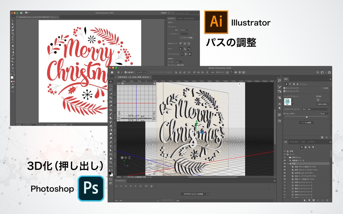Select the Horizontal Type tool in Photoshop
The width and height of the screenshot is (343, 214).
[111, 146]
